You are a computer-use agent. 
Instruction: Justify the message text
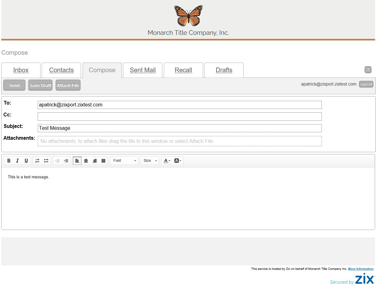pos(103,161)
